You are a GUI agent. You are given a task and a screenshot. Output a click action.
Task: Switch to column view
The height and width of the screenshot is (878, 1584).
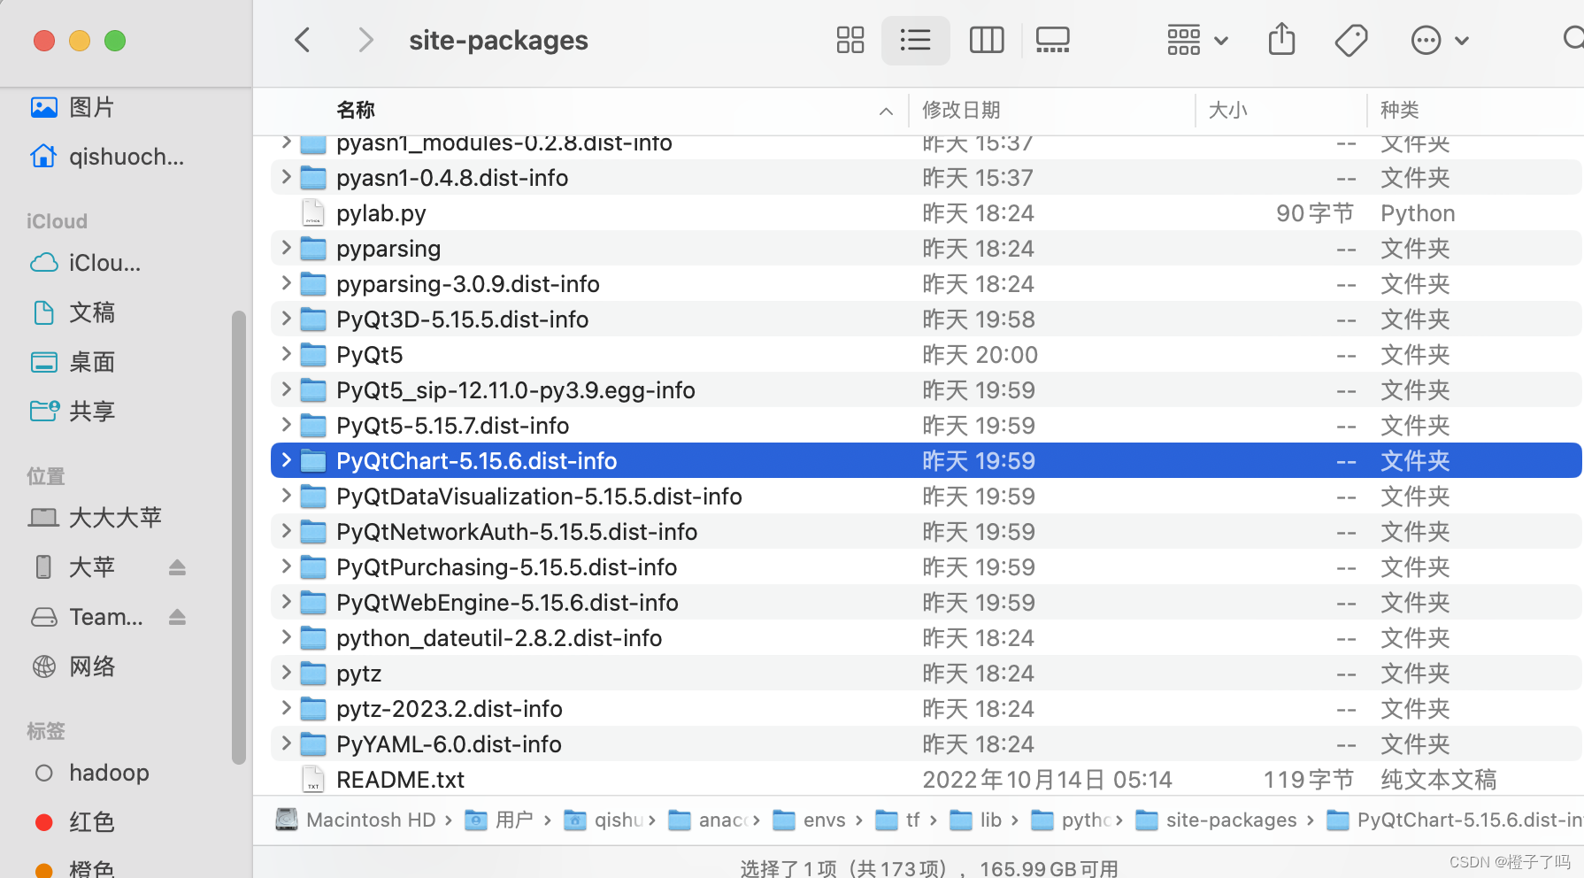[986, 40]
